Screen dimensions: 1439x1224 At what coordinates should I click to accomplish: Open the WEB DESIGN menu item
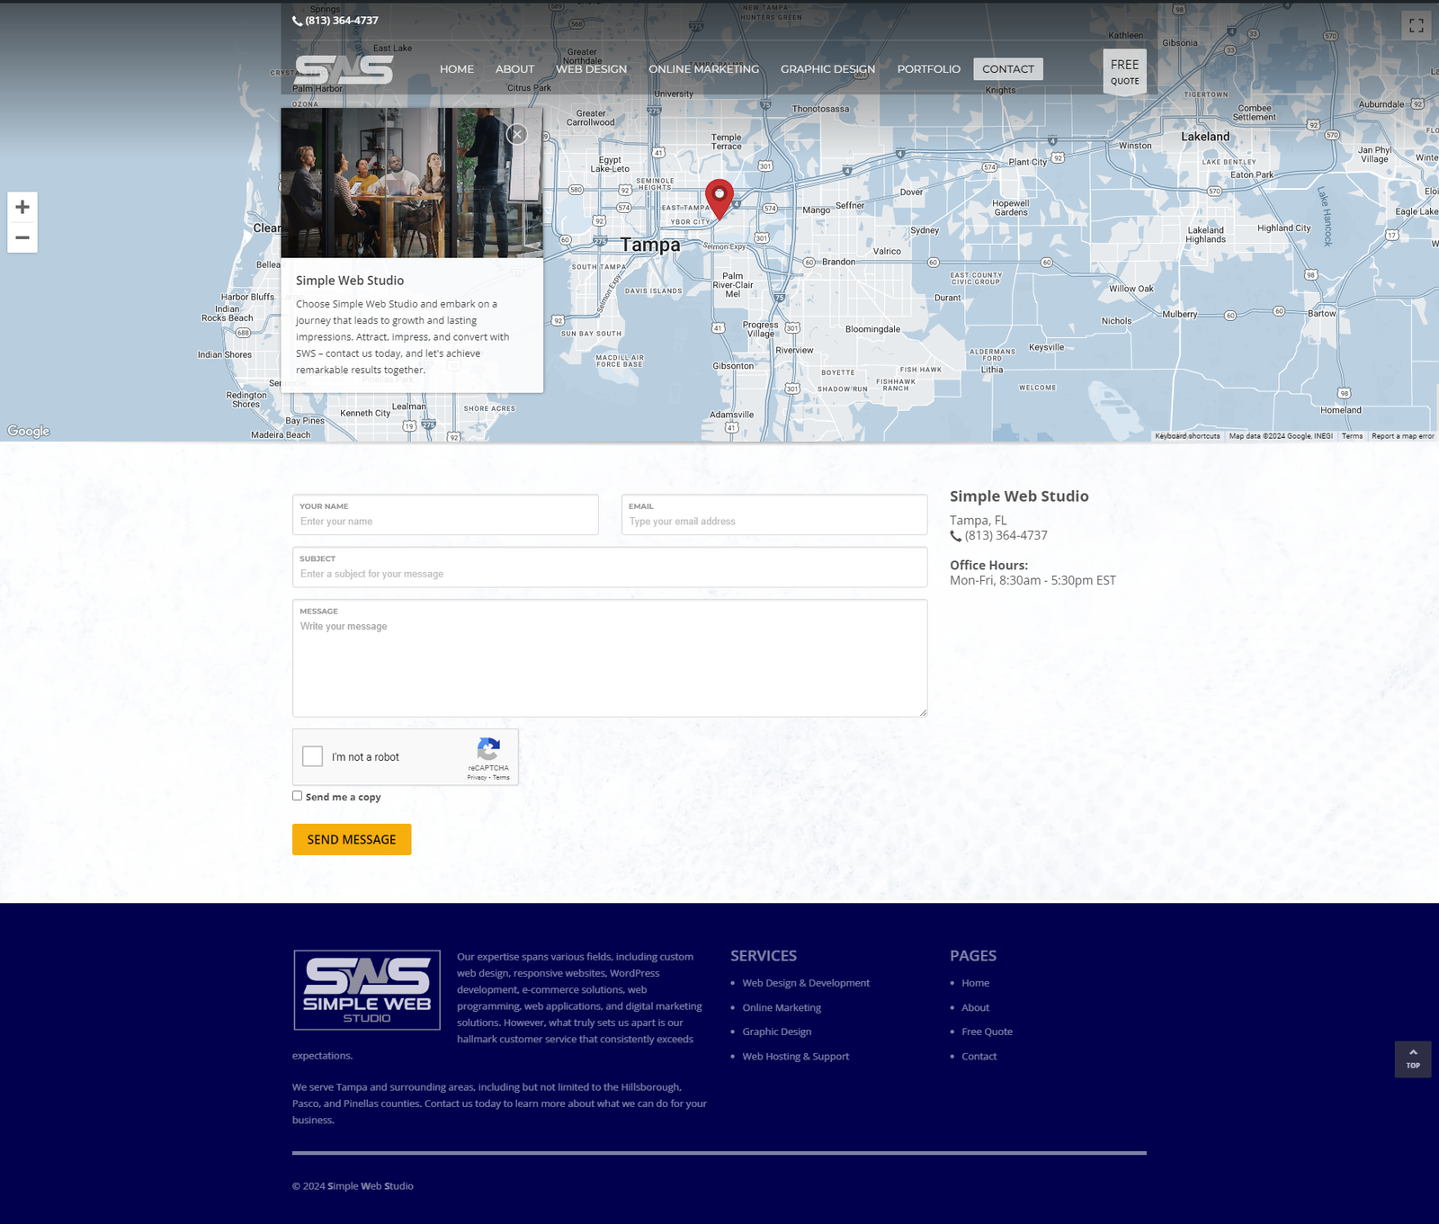(591, 69)
